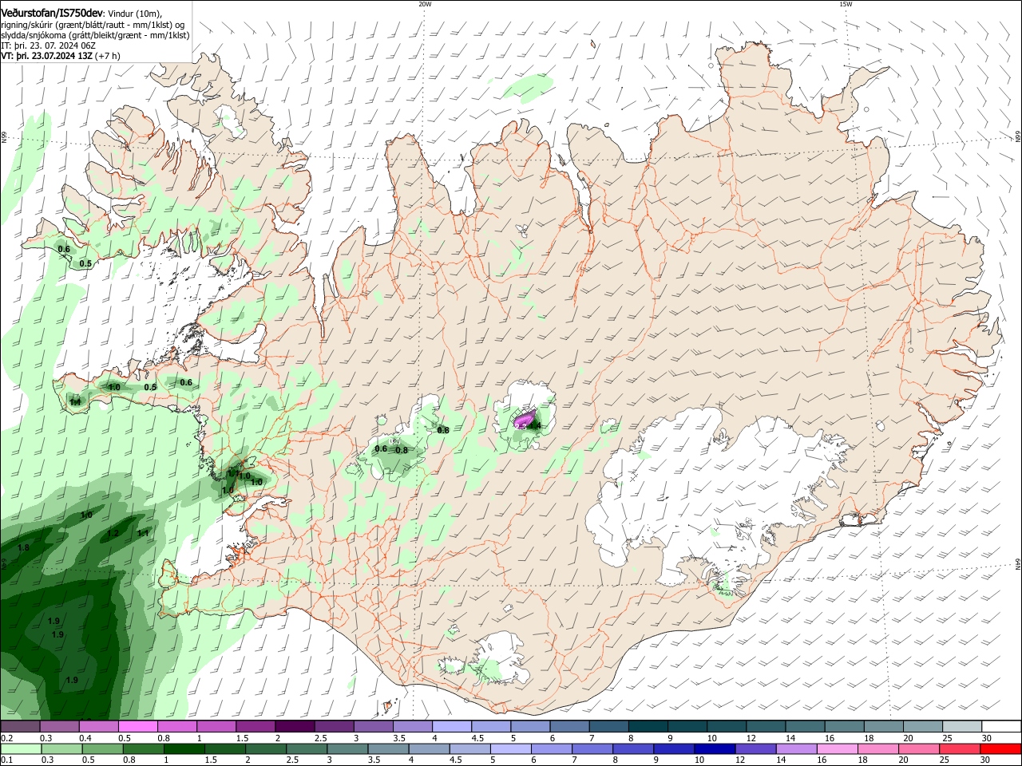
Task: Click the '(+7 h)' forecast offset text
Action: point(108,56)
